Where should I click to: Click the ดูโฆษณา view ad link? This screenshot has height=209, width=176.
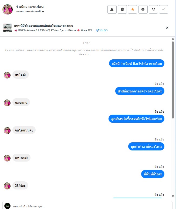click(102, 30)
